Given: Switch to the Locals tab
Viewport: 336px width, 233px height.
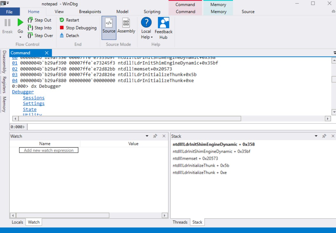Looking at the screenshot, I should click(17, 222).
